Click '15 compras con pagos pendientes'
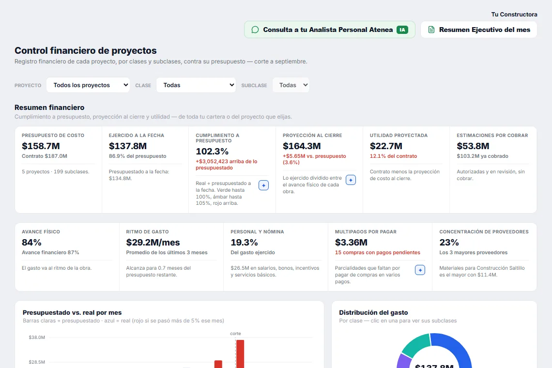This screenshot has width=552, height=368. coord(378,252)
